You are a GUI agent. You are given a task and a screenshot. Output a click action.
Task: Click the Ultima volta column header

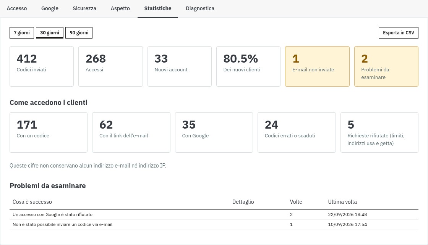(342, 202)
